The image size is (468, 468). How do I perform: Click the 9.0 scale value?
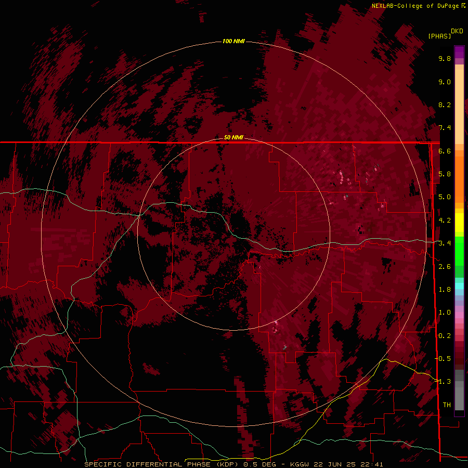click(x=445, y=82)
